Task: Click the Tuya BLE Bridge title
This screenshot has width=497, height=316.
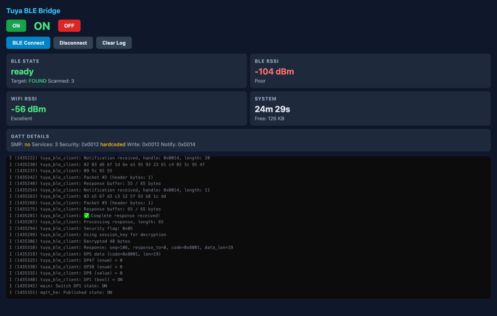Action: point(33,11)
